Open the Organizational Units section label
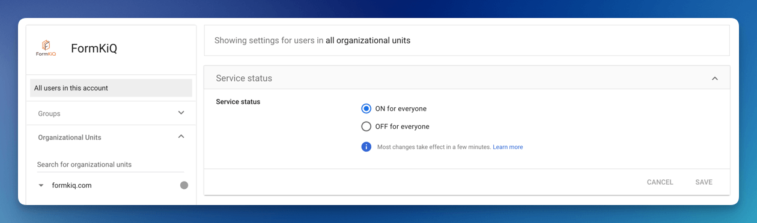Viewport: 757px width, 223px height. click(x=70, y=137)
